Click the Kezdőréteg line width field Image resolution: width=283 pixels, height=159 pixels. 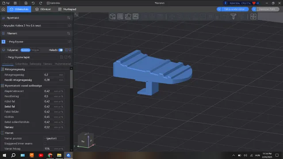point(54,96)
